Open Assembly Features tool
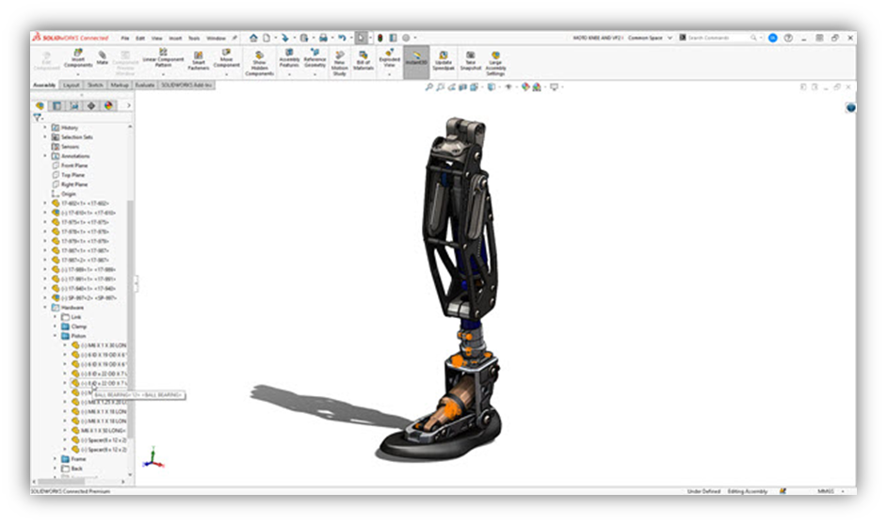Screen dimensions: 887x525 click(x=289, y=58)
